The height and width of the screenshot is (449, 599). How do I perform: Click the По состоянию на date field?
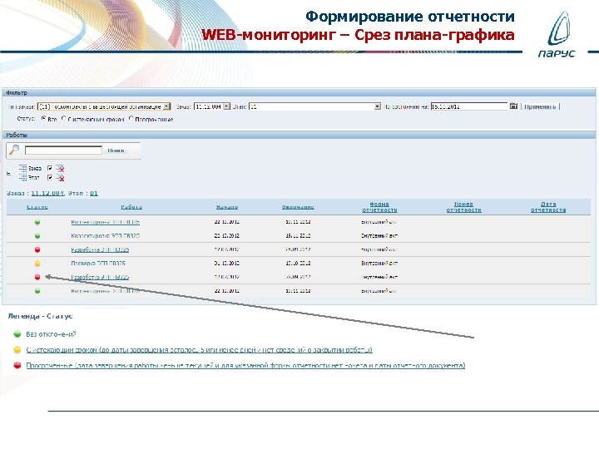[x=469, y=106]
